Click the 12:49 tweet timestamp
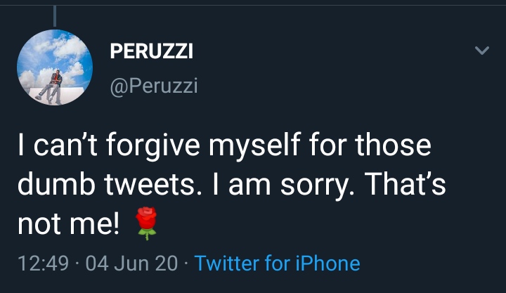The image size is (506, 293). [x=42, y=263]
